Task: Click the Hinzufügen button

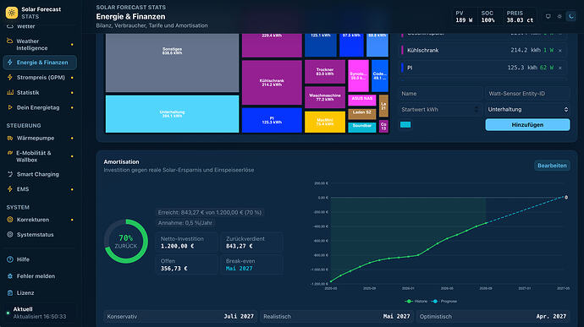Action: 527,125
